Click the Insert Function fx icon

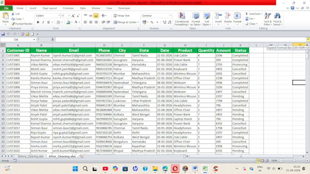[x=52, y=40]
